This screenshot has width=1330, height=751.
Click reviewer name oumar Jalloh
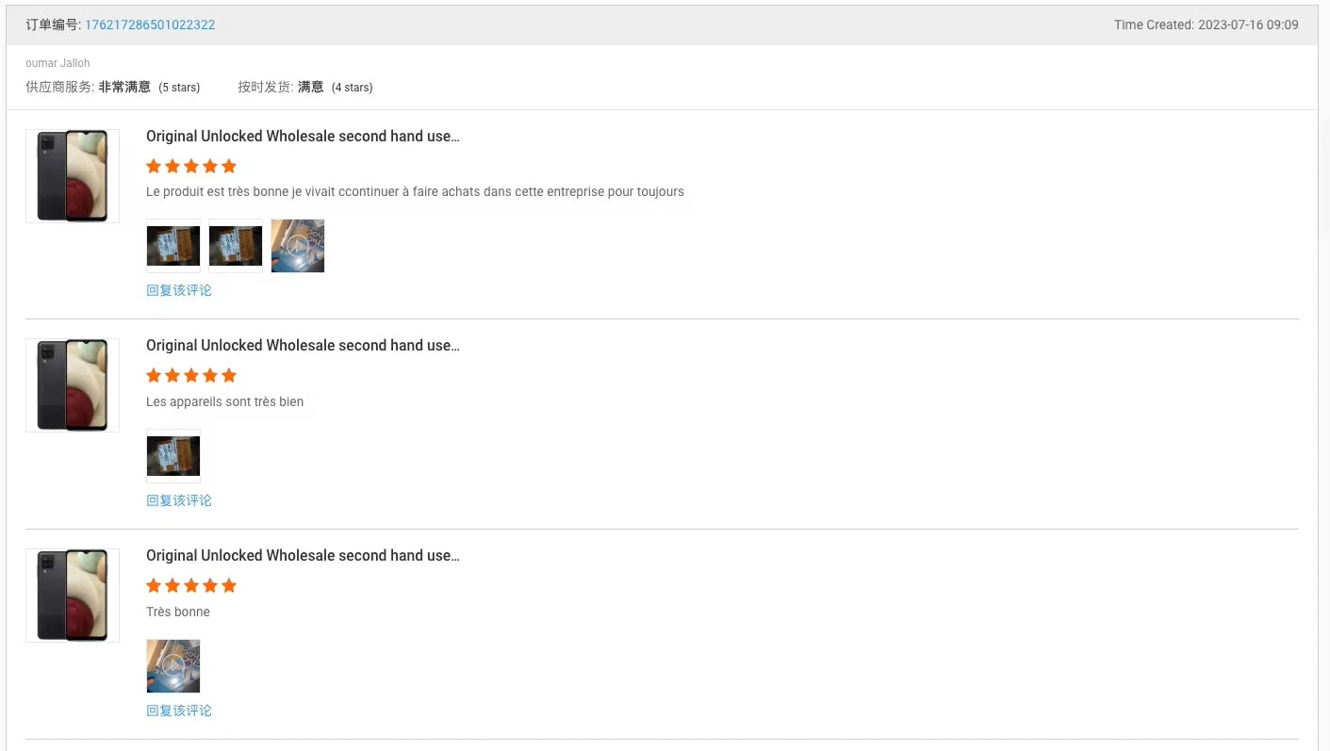(x=57, y=63)
